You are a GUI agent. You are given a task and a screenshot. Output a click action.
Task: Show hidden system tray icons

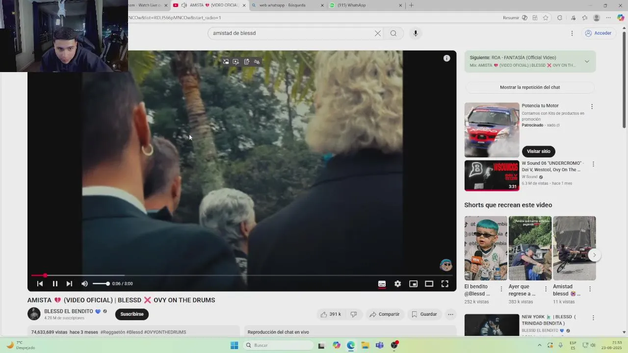tap(539, 345)
